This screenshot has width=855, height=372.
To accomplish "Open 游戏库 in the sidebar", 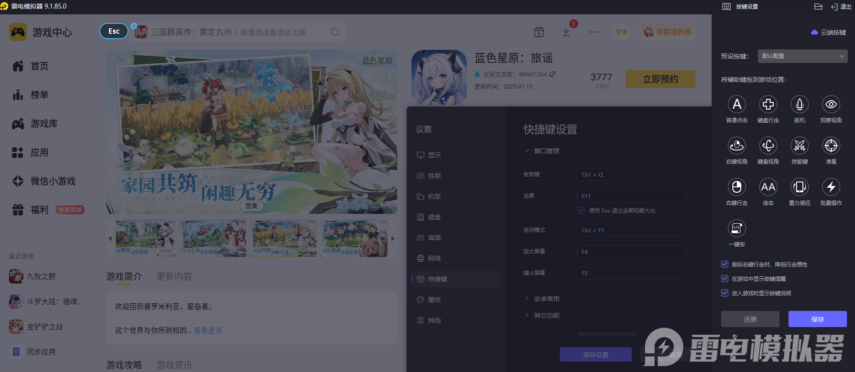I will [x=35, y=124].
